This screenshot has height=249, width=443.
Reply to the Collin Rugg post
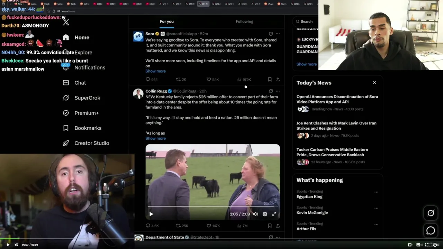tap(152, 226)
